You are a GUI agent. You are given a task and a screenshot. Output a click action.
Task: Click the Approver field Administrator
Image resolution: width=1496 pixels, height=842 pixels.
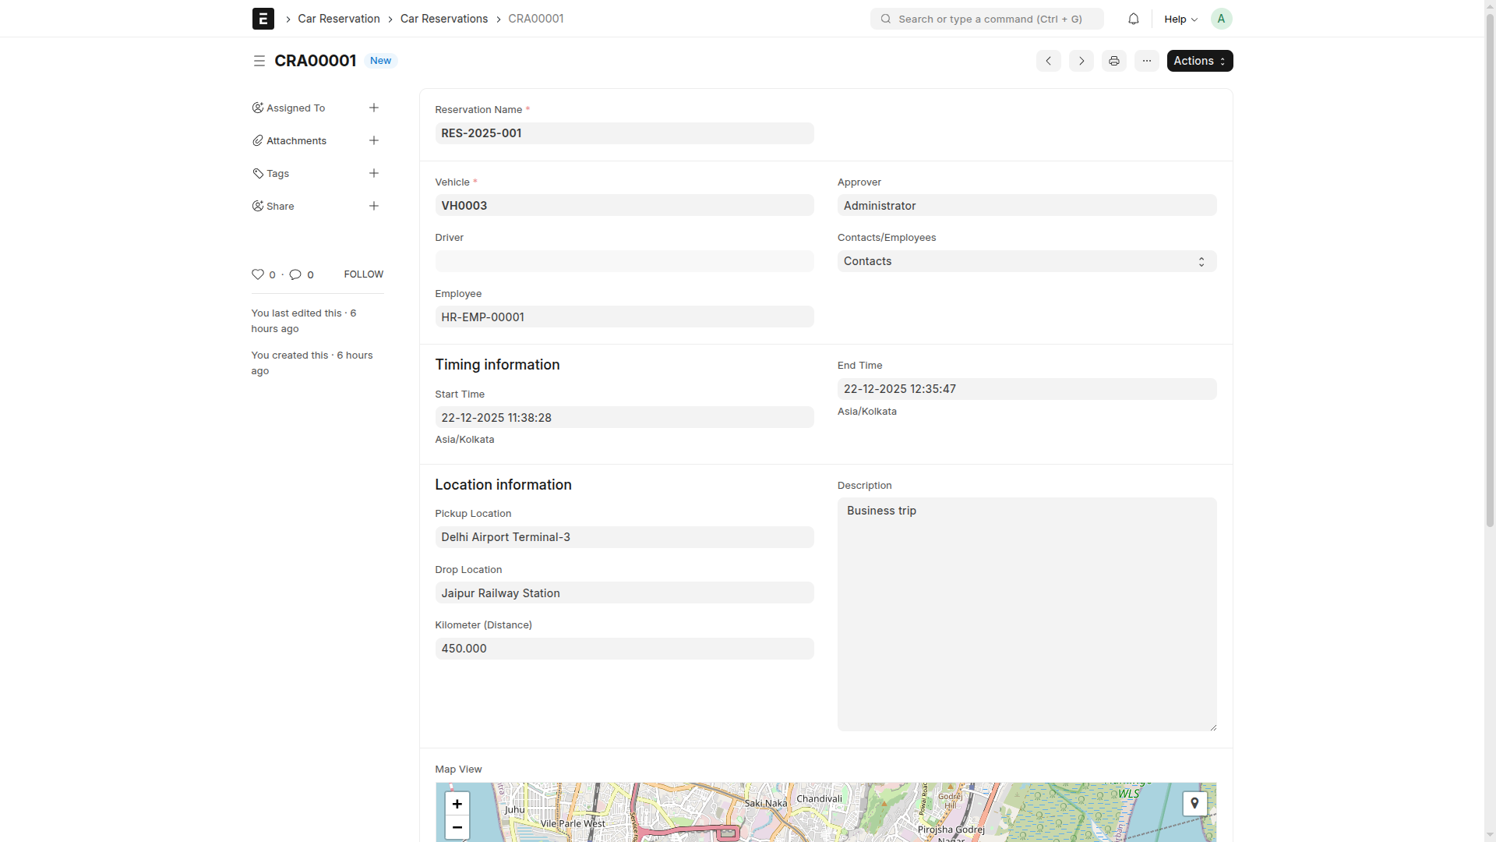[1027, 206]
